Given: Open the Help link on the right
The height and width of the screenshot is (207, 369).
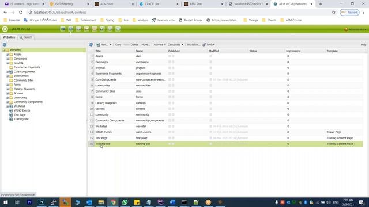Looking at the screenshot, I should click(363, 45).
